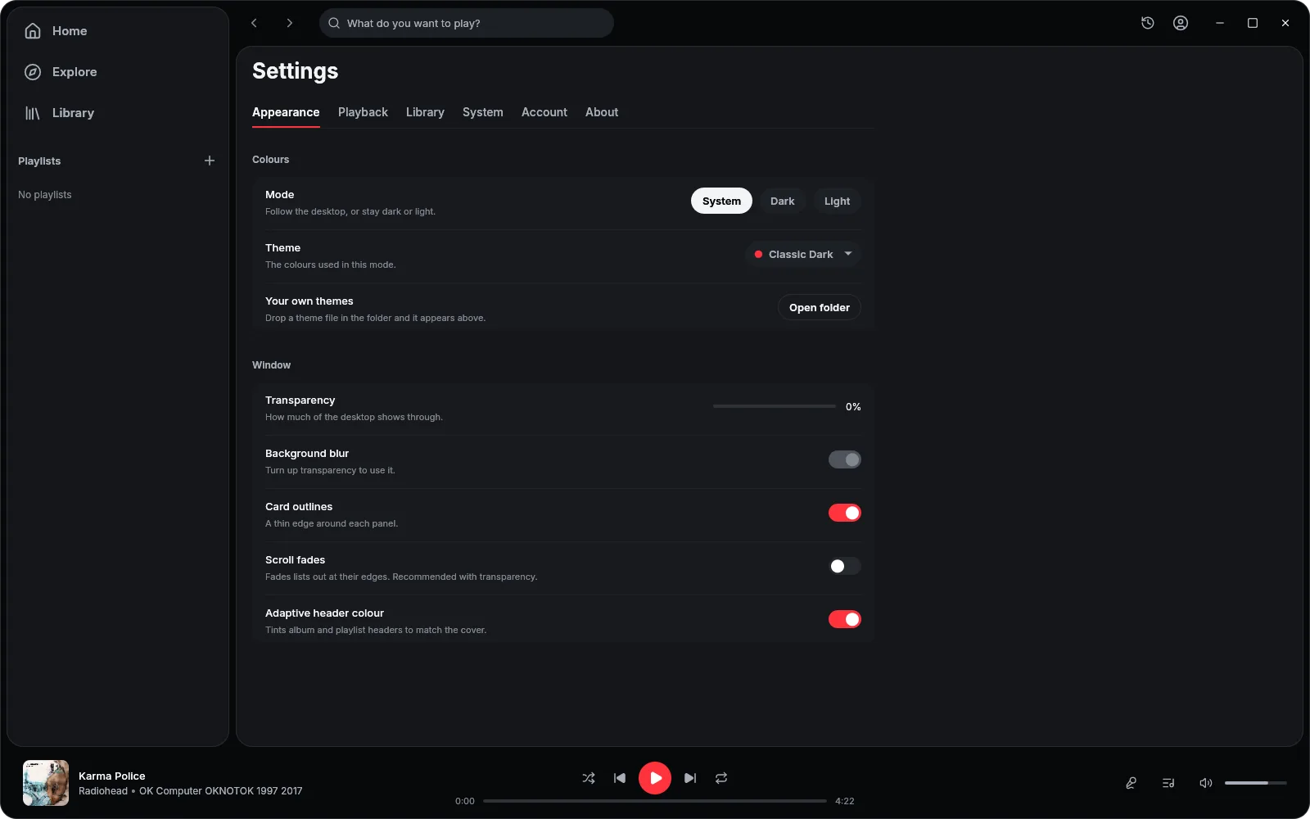Image resolution: width=1310 pixels, height=819 pixels.
Task: Open the Classic Dark theme dropdown
Action: tap(803, 254)
